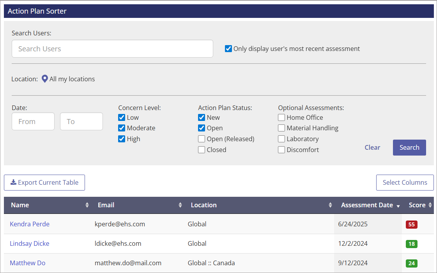Toggle Only display user's most recent assessment

[x=228, y=49]
